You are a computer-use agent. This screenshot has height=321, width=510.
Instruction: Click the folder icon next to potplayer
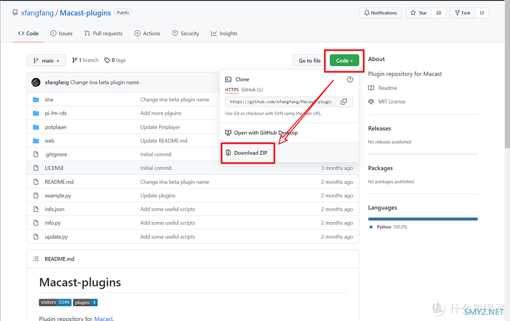click(36, 127)
